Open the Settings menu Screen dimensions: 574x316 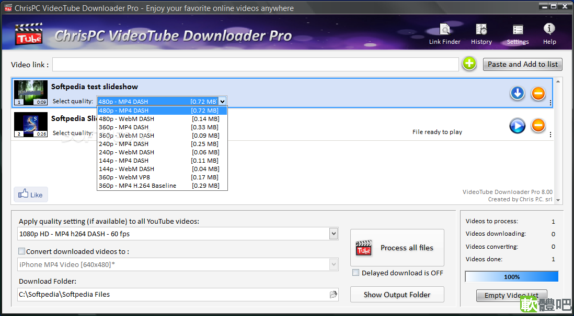518,33
